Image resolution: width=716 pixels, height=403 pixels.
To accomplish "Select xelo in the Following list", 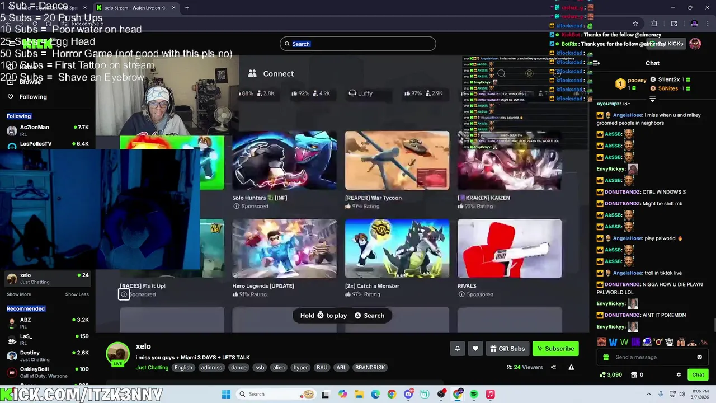I will pyautogui.click(x=47, y=278).
